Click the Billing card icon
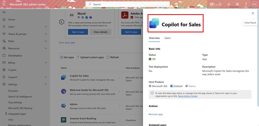This screenshot has height=126, width=259. coord(4,62)
